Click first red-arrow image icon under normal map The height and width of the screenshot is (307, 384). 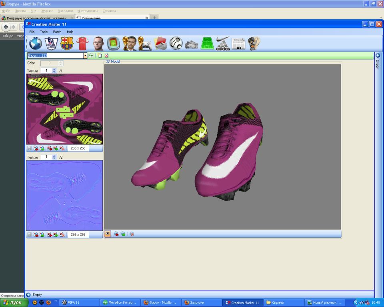click(36, 235)
